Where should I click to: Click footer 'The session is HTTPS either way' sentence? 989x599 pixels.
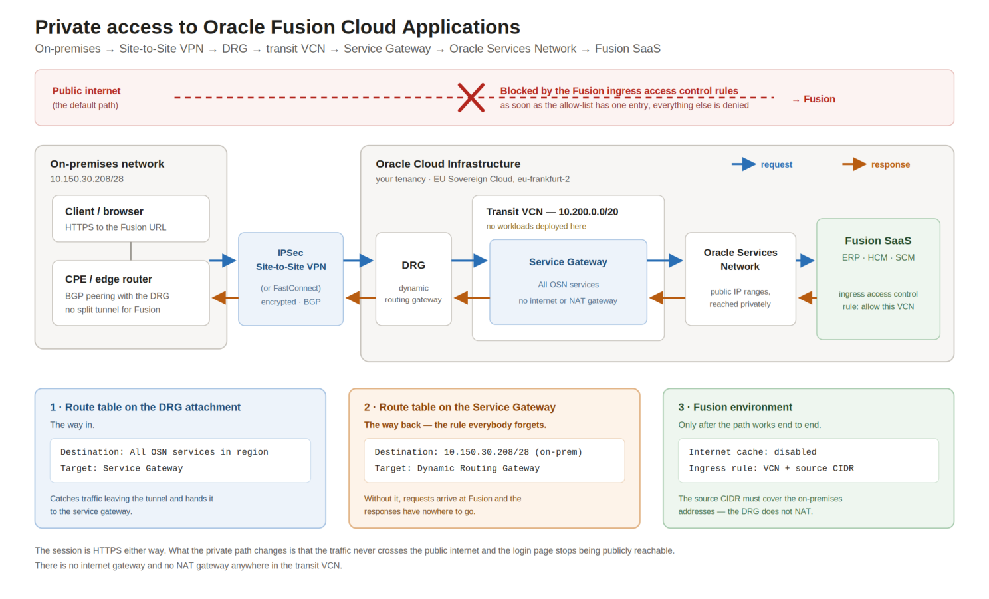click(355, 550)
